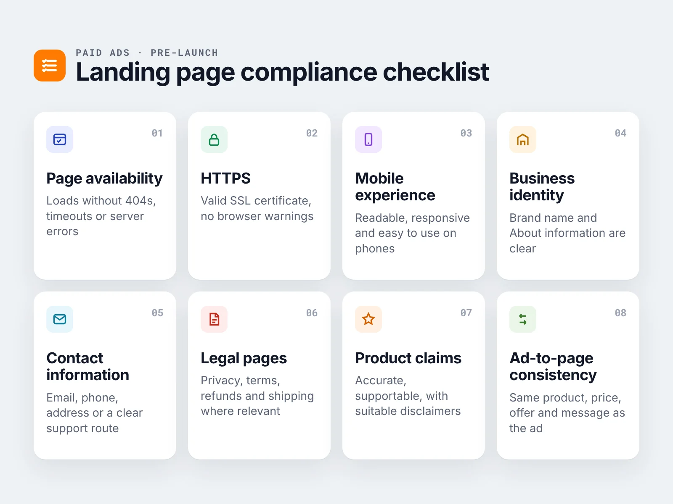Select the Business identity heading
This screenshot has width=673, height=504.
click(542, 187)
